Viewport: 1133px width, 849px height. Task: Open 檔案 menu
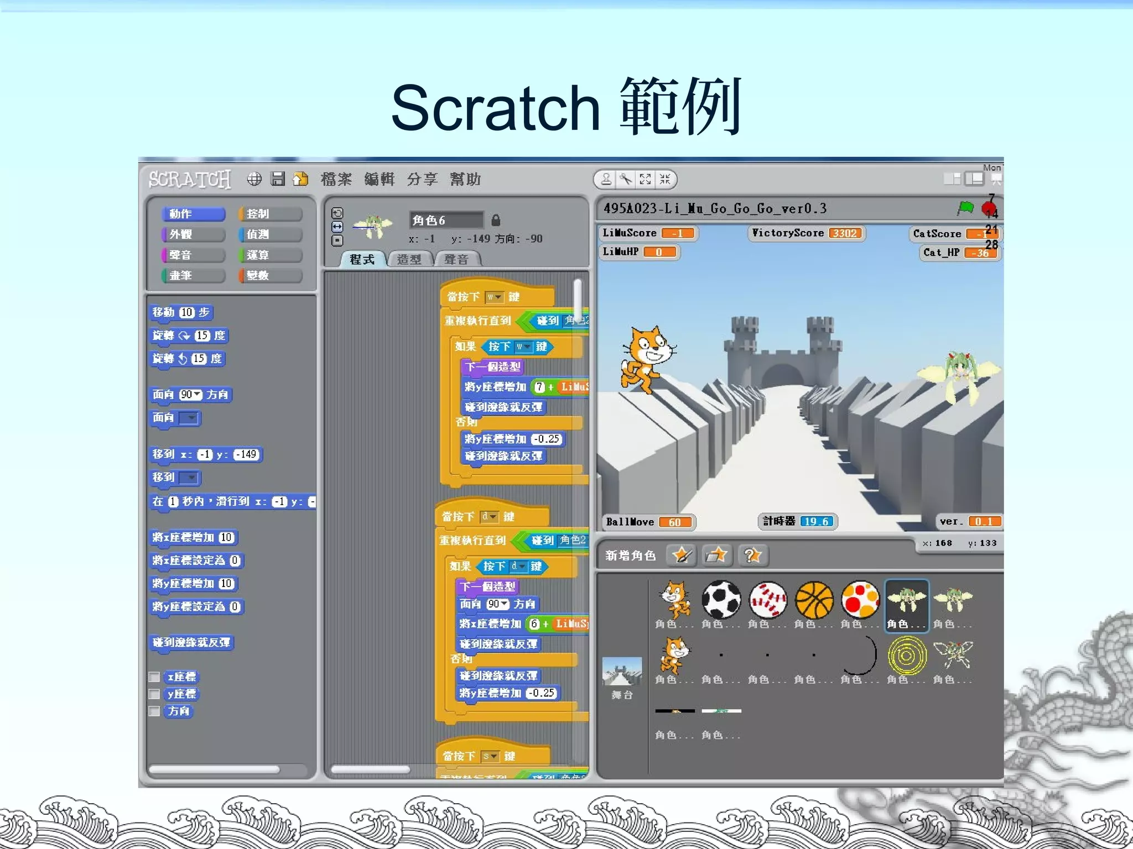pos(336,179)
